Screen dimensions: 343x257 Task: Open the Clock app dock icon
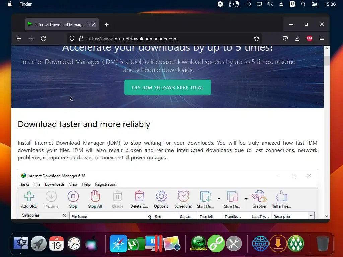74,243
